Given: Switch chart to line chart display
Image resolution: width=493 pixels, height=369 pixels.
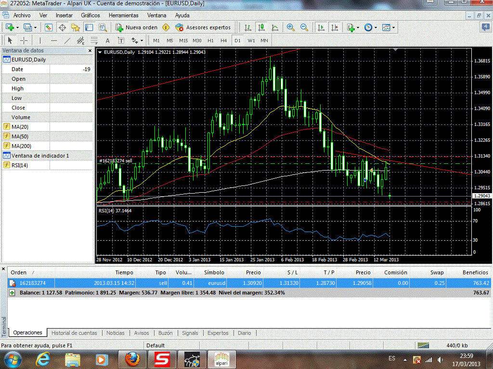Looking at the screenshot, I should (275, 27).
